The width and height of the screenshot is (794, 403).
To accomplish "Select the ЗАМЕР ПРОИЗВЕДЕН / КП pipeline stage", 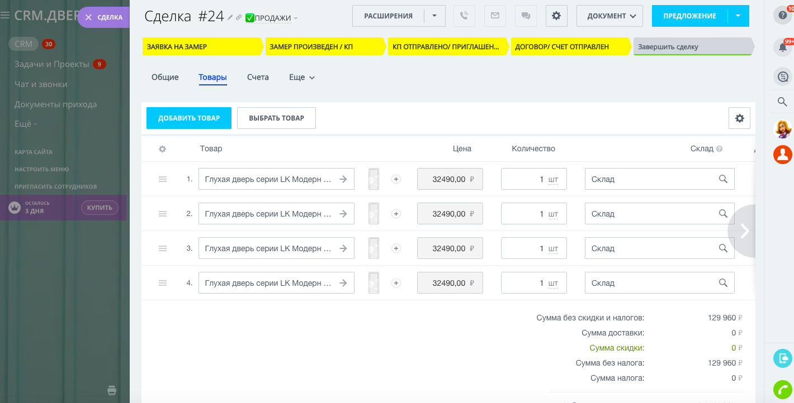I will click(324, 47).
